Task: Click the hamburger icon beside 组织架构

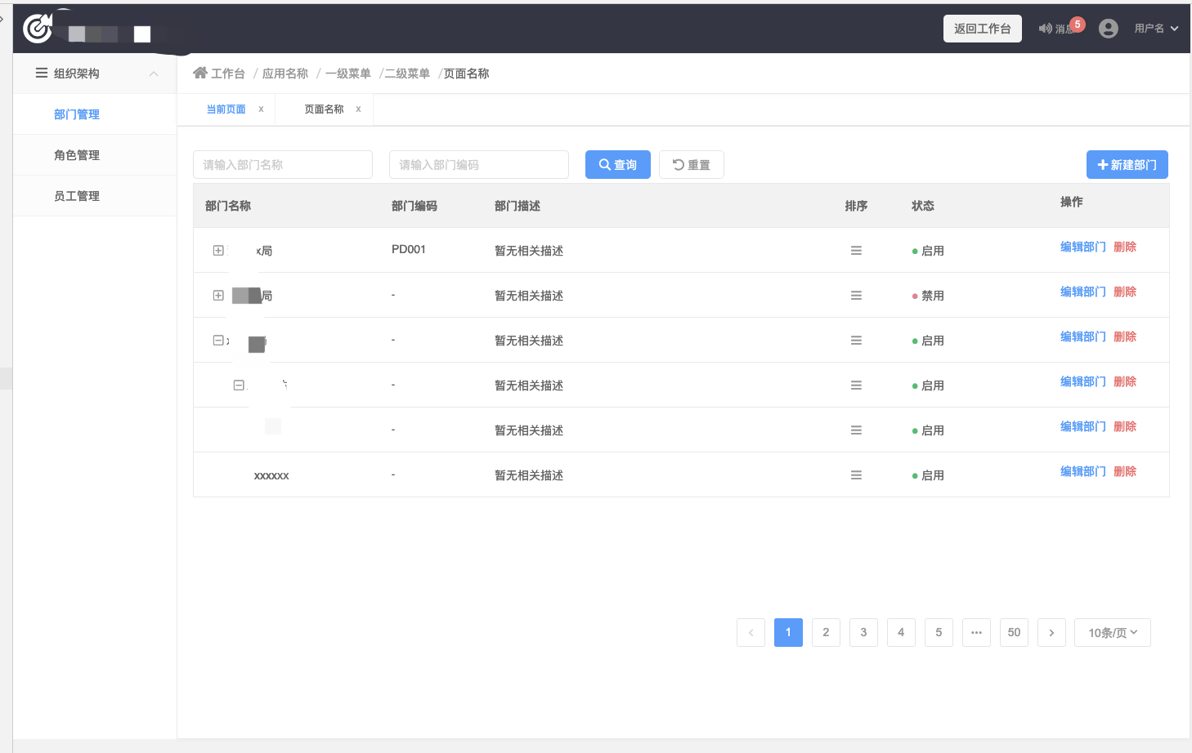Action: pos(42,74)
